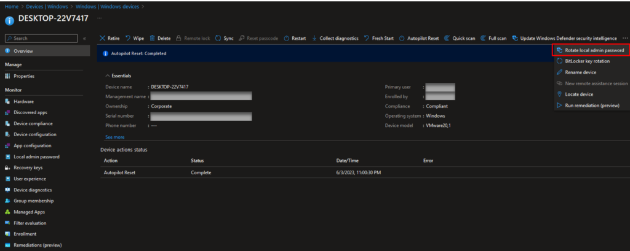
Task: Click the Delete trash icon
Action: coord(153,39)
